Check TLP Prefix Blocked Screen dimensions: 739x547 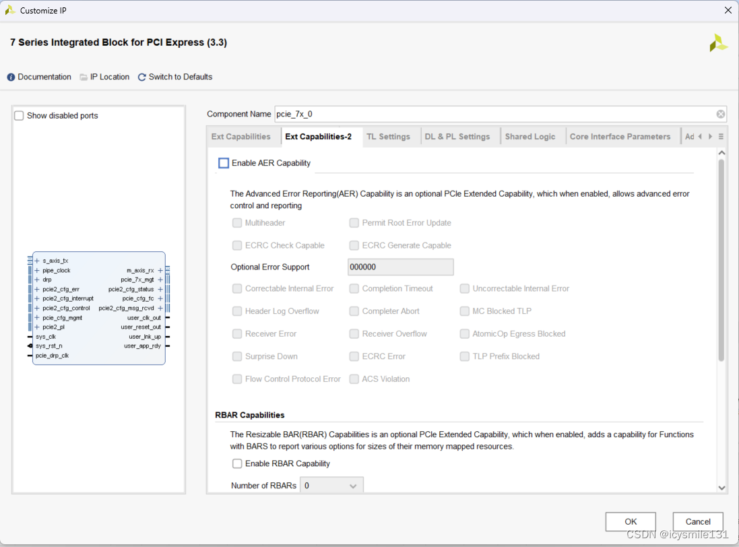(465, 356)
